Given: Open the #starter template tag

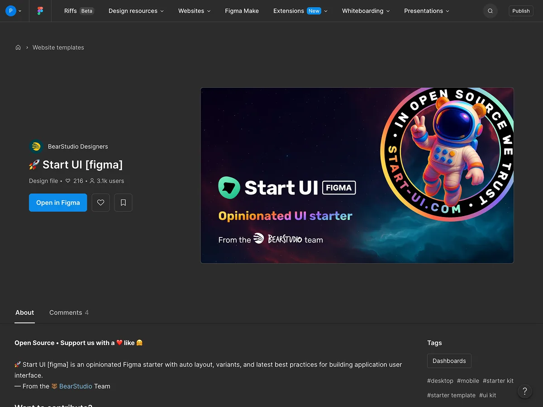Looking at the screenshot, I should click(x=451, y=395).
